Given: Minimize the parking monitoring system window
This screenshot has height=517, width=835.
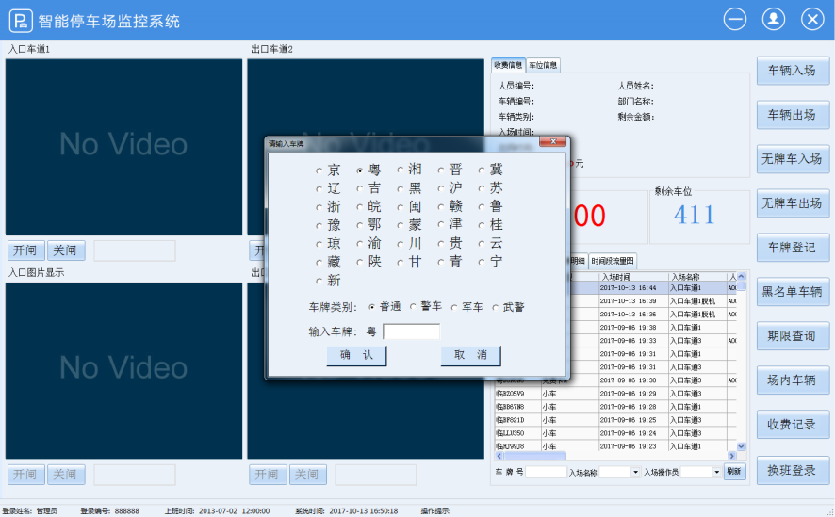Looking at the screenshot, I should (x=734, y=19).
